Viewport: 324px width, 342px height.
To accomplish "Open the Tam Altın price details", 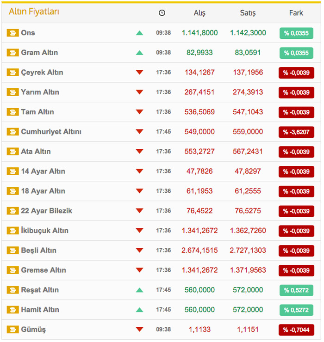I will [37, 112].
